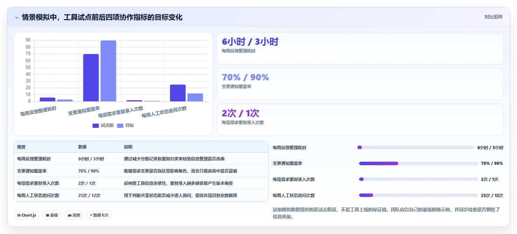Select the 数据卡片 tag chip
The height and width of the screenshot is (234, 517).
tap(99, 215)
